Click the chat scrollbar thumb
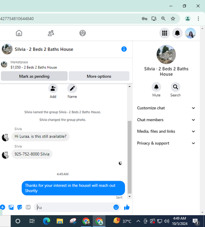The image size is (205, 227). tap(130, 157)
